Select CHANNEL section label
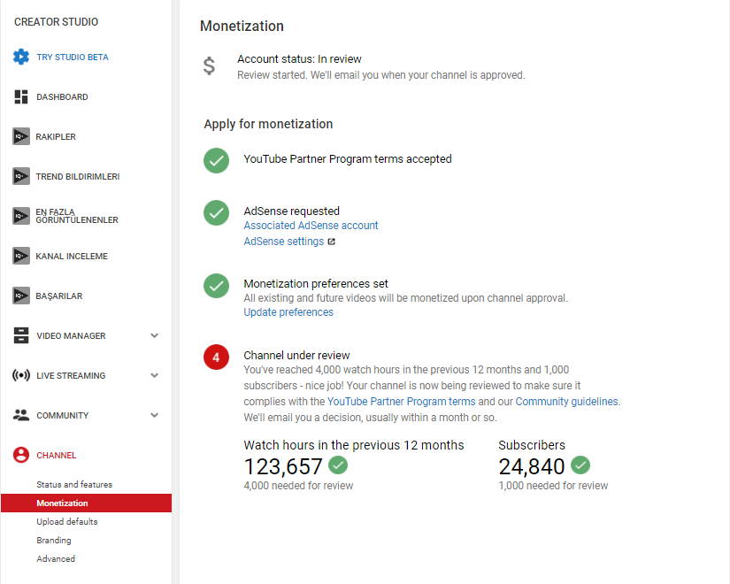Viewport: 730px width, 584px height. pyautogui.click(x=57, y=455)
